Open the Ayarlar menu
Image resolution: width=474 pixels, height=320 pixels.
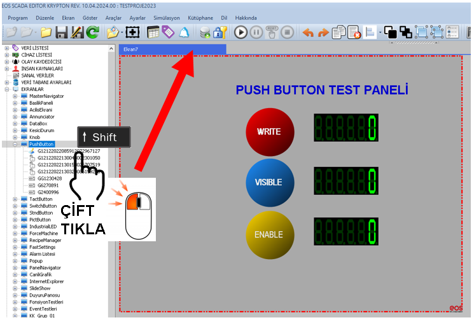click(137, 18)
